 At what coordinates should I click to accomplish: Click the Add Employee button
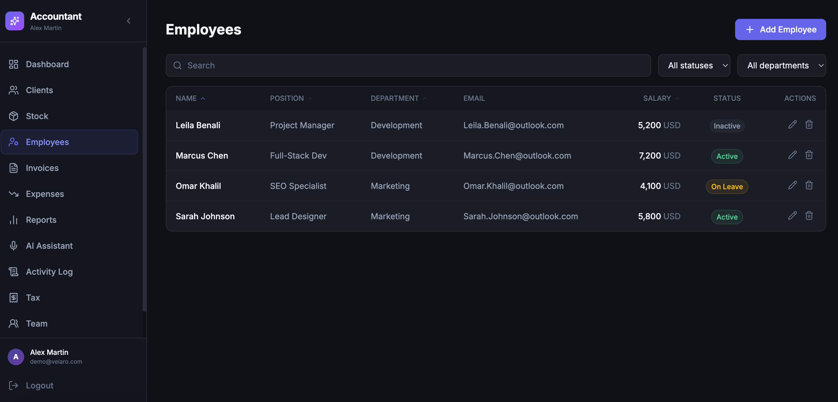click(x=780, y=29)
